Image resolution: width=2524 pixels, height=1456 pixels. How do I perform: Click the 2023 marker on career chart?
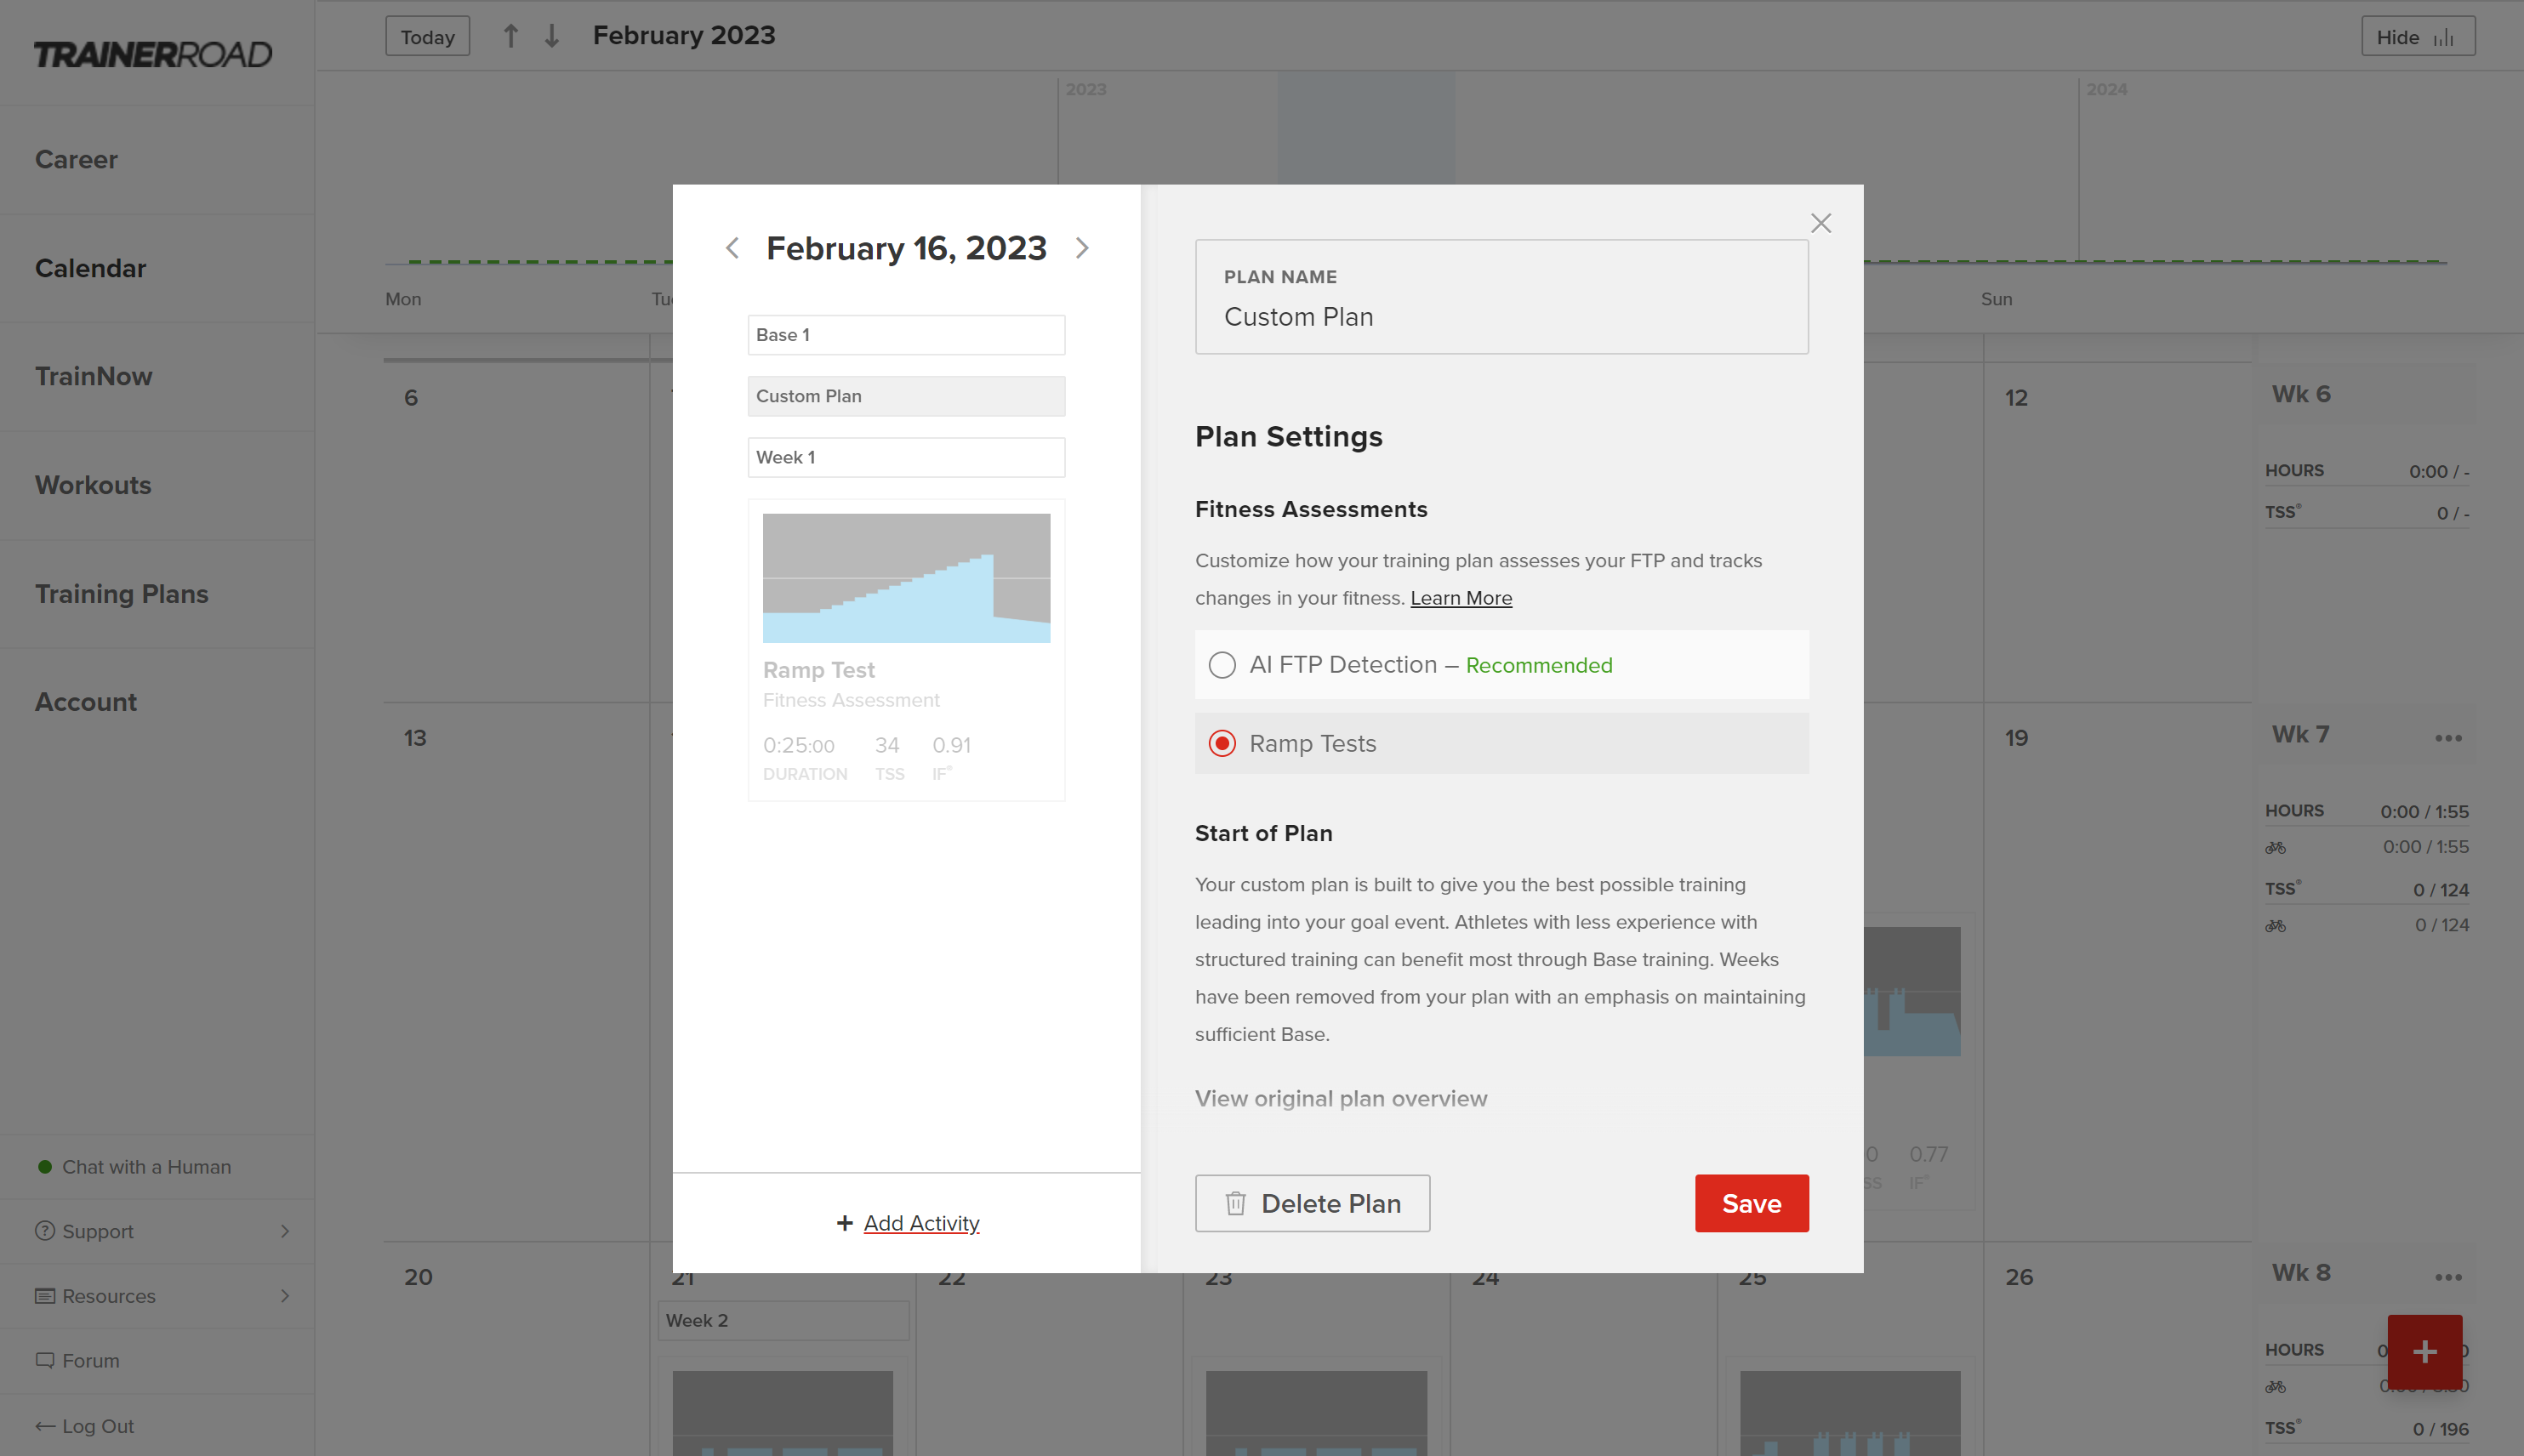click(1086, 89)
